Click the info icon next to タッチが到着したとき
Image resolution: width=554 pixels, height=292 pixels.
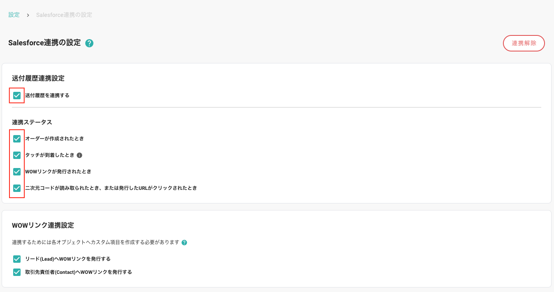[x=80, y=155]
